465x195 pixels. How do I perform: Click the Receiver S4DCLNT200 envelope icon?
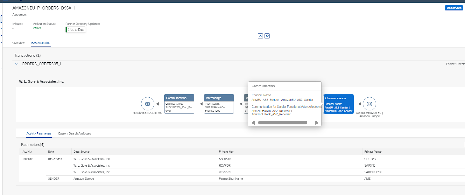(148, 104)
